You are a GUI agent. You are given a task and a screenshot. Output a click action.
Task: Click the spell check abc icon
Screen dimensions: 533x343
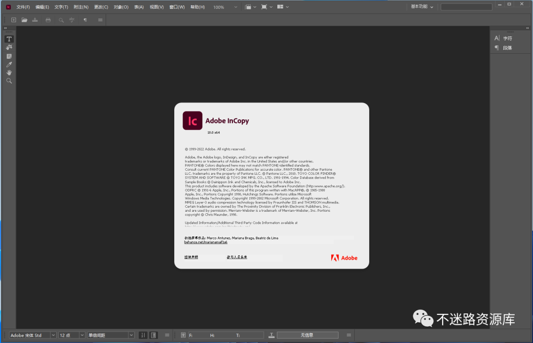pyautogui.click(x=72, y=20)
